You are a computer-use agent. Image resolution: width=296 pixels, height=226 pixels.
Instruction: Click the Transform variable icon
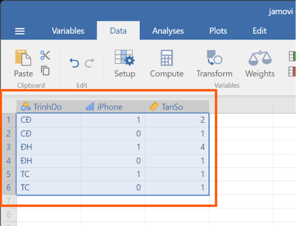coord(215,58)
